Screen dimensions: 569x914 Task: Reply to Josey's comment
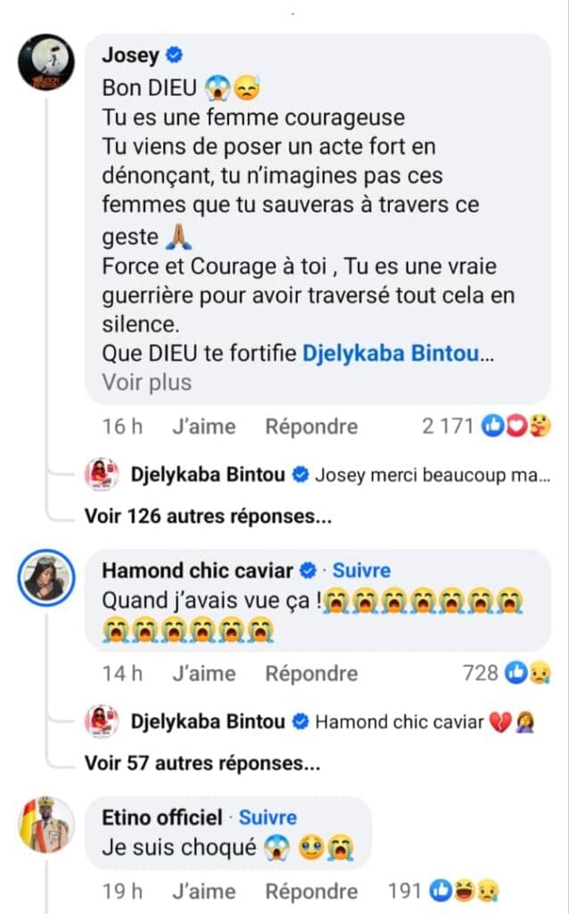coord(311,427)
